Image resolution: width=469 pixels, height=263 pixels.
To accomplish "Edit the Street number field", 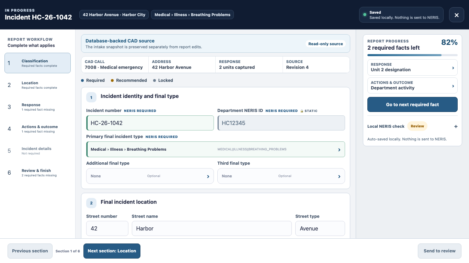I will click(x=107, y=228).
